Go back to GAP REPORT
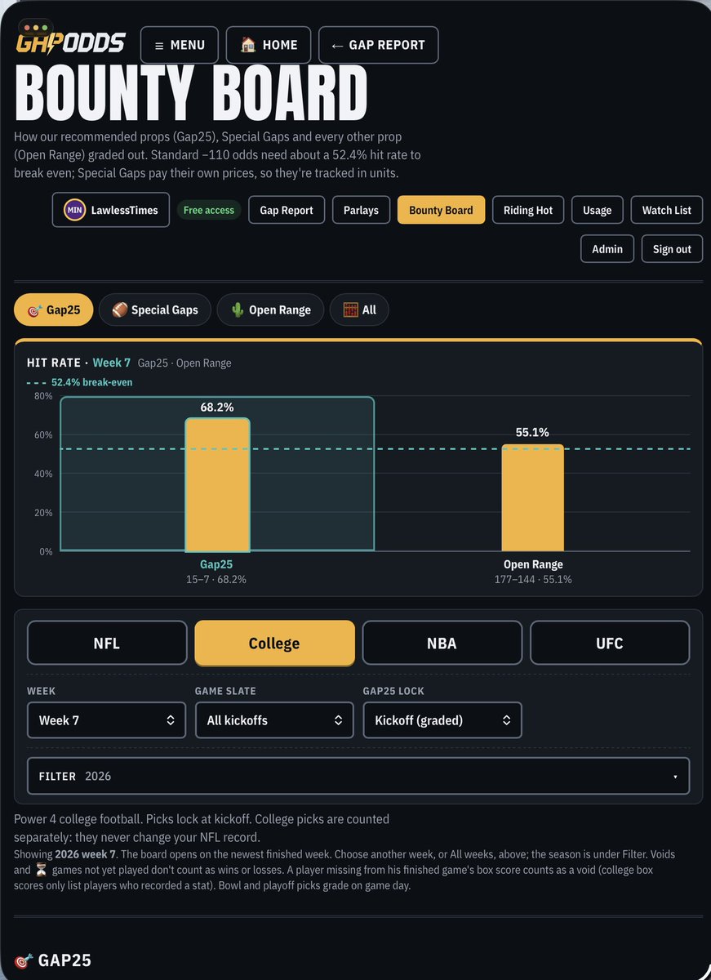Viewport: 711px width, 980px height. [x=378, y=45]
